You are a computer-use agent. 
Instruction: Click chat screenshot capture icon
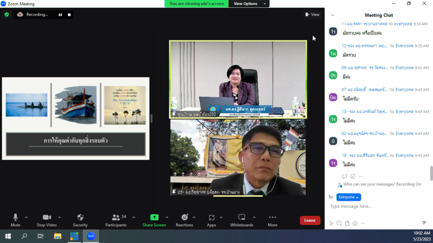[x=339, y=223]
